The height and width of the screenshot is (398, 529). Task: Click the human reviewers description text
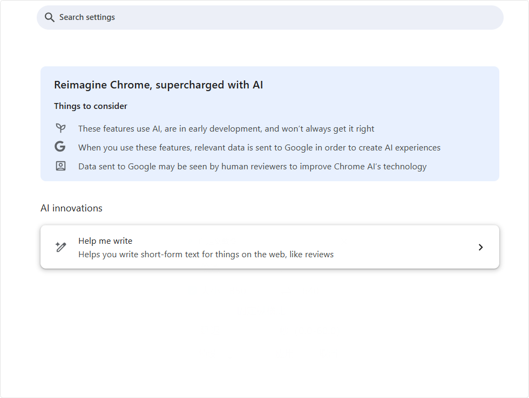(x=253, y=166)
